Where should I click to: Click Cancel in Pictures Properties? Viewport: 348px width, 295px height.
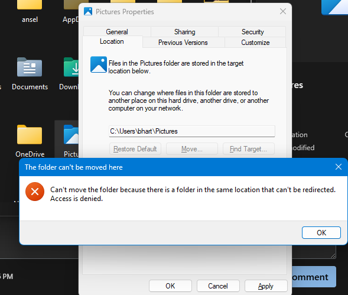[x=218, y=286]
